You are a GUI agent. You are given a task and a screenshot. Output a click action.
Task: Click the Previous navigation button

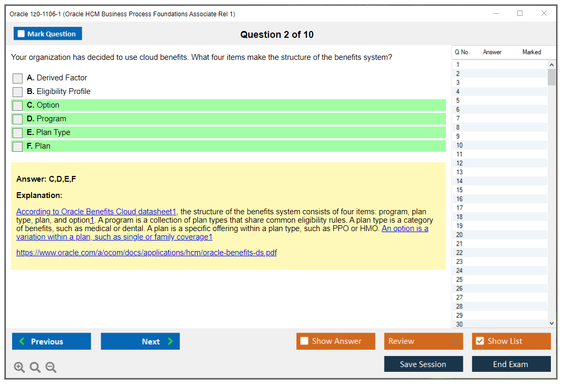[x=51, y=341]
